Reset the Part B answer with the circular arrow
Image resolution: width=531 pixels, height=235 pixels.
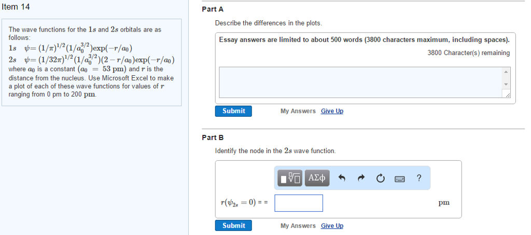381,178
